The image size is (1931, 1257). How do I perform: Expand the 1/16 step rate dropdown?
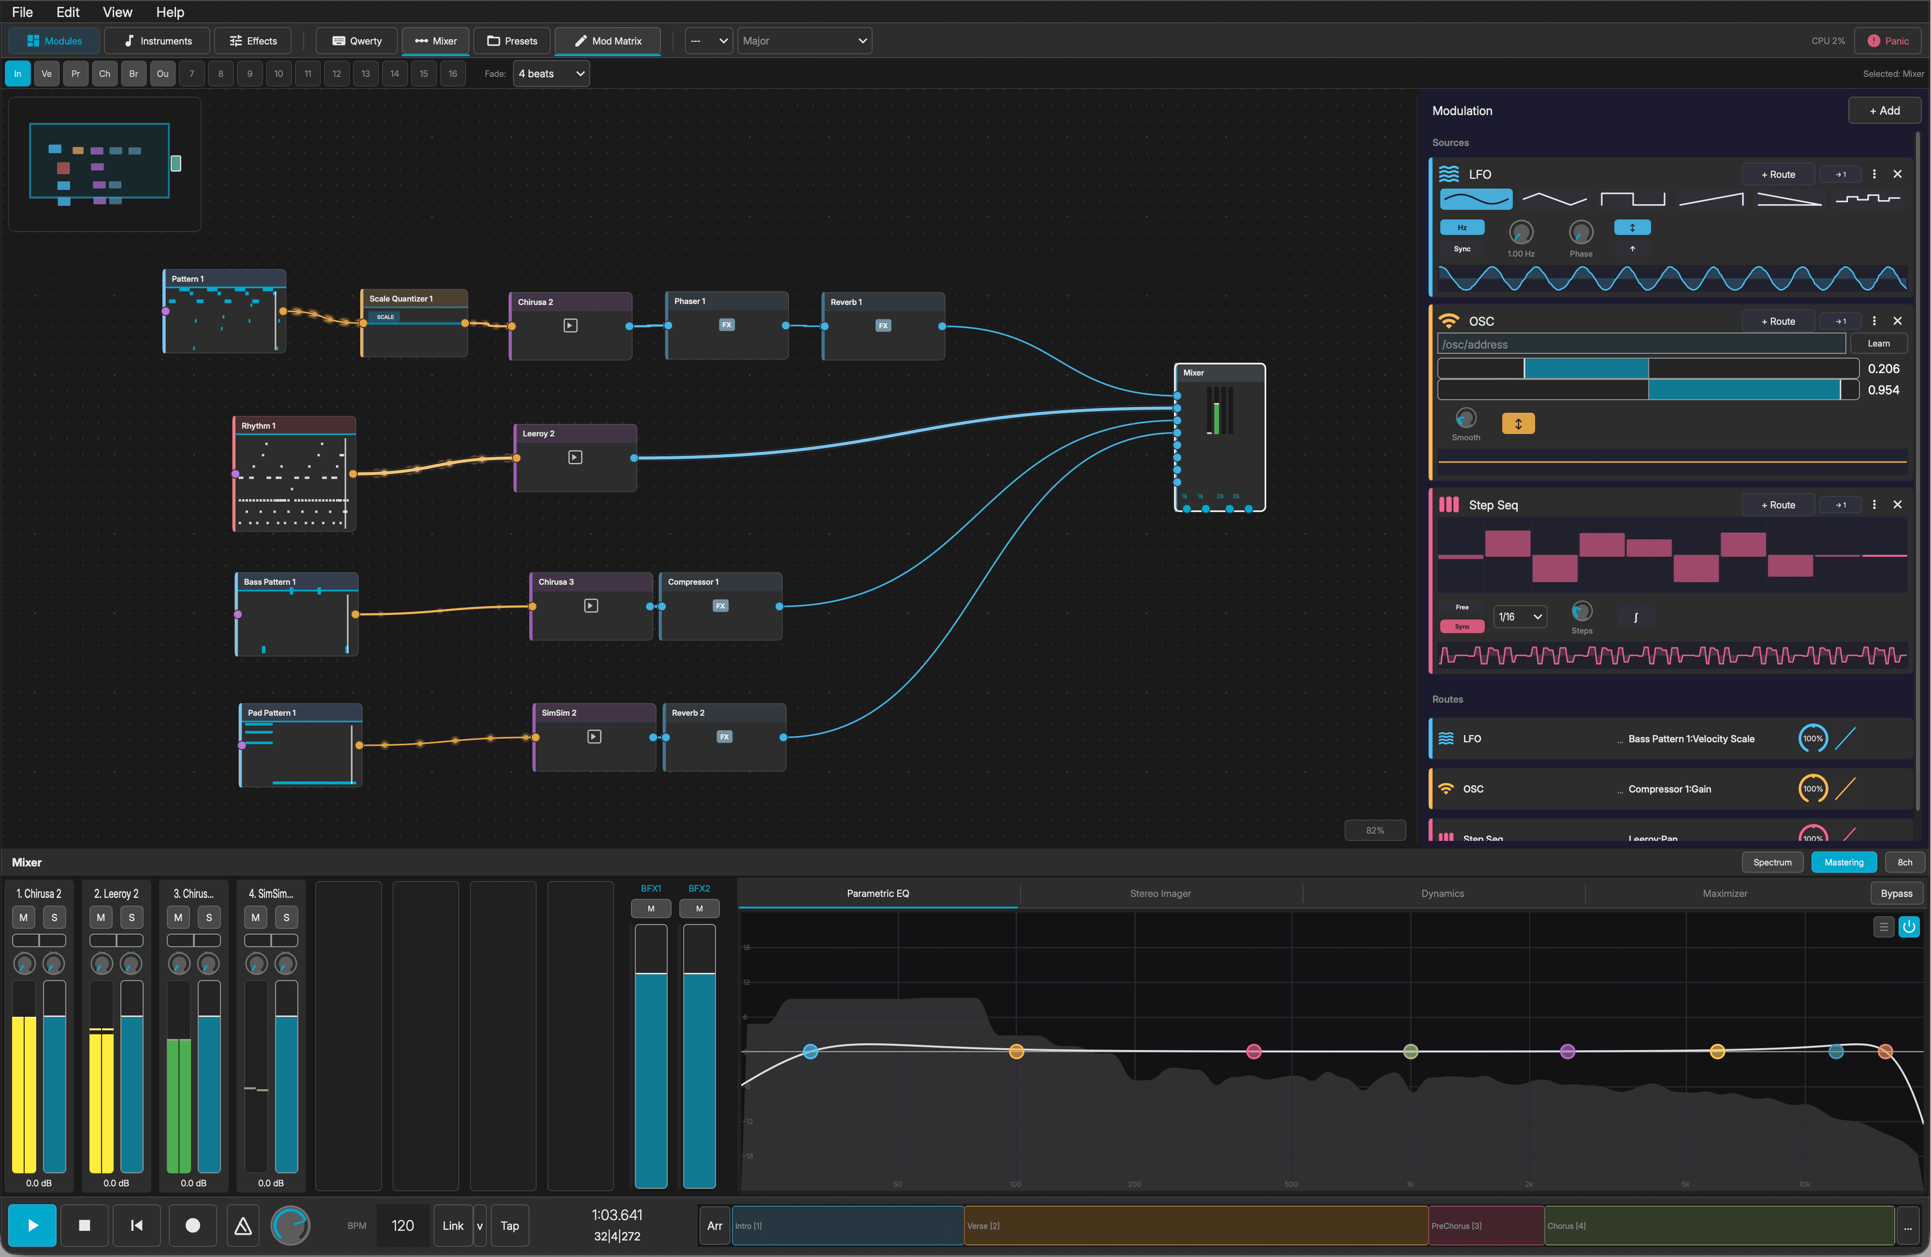point(1520,616)
